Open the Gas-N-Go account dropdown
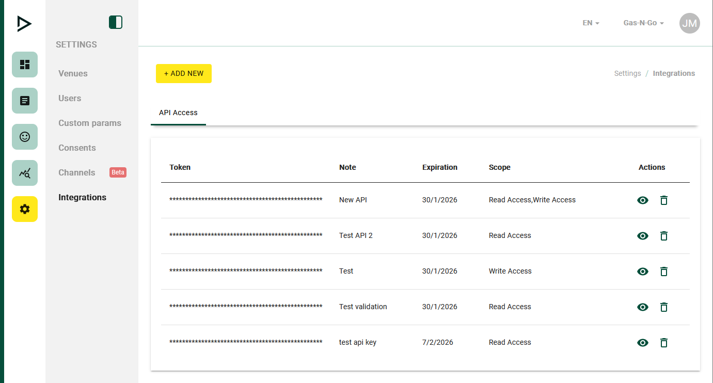 click(x=643, y=23)
